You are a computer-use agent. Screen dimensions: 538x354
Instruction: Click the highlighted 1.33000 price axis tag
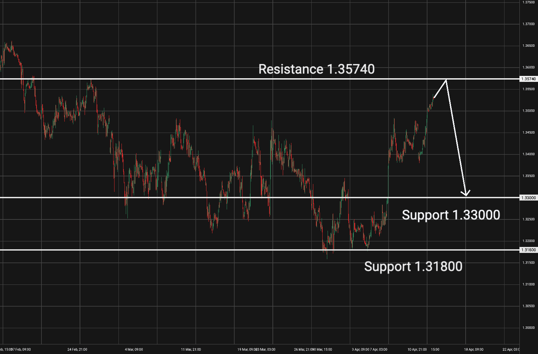529,198
